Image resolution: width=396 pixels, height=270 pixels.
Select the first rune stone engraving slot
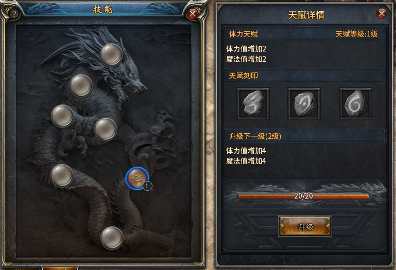[x=253, y=104]
